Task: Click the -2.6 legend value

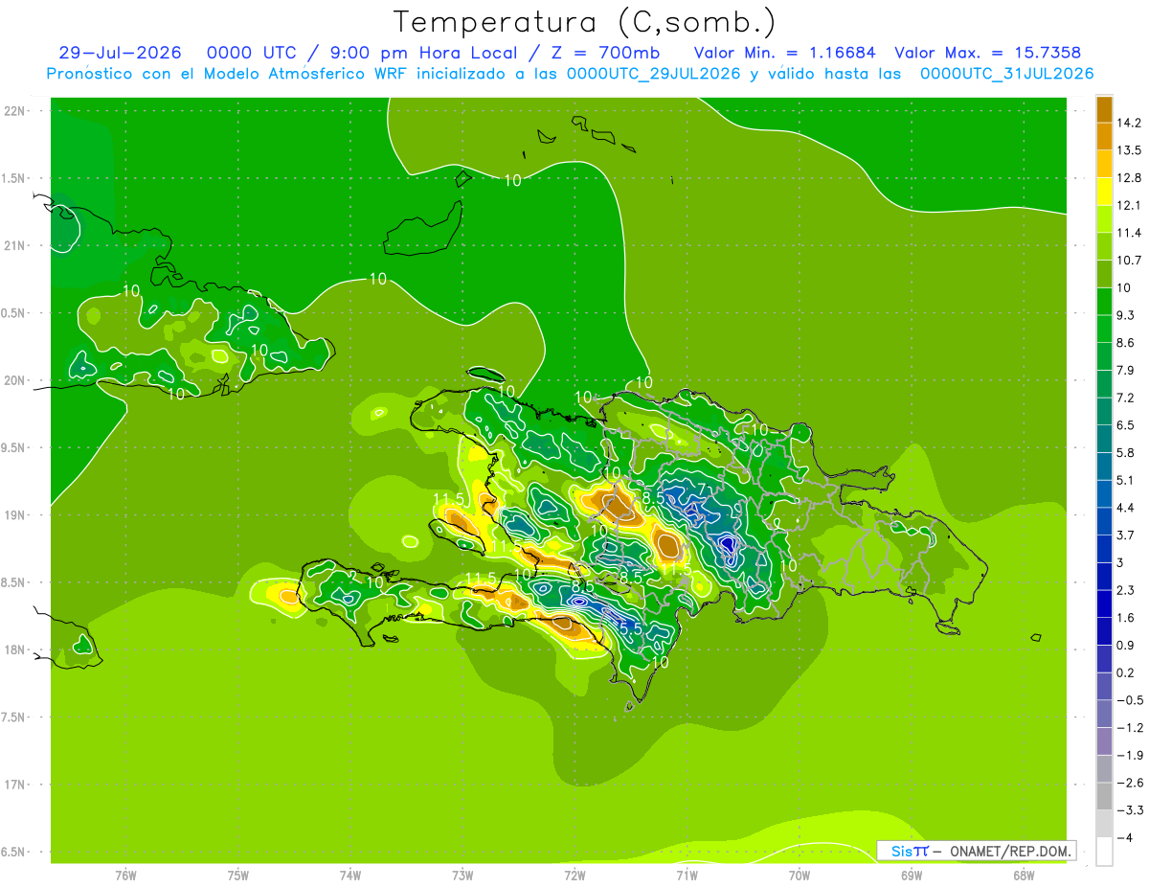Action: pos(1130,782)
